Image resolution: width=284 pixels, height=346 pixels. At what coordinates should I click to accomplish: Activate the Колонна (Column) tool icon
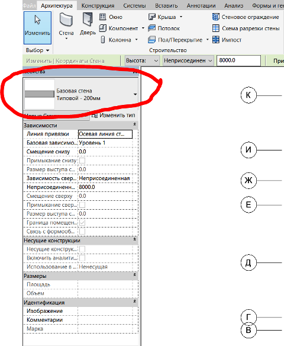coord(103,40)
